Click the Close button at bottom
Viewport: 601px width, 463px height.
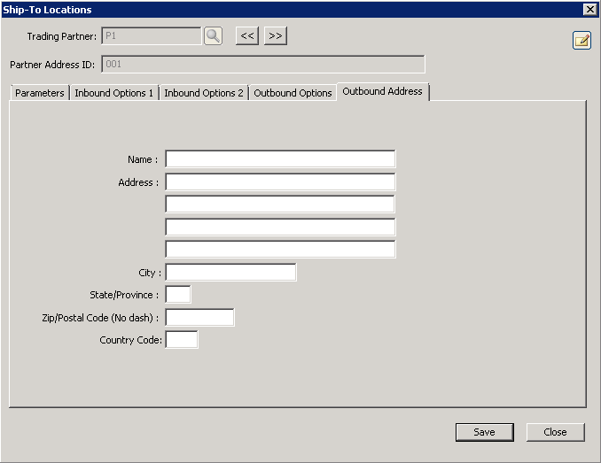(555, 432)
